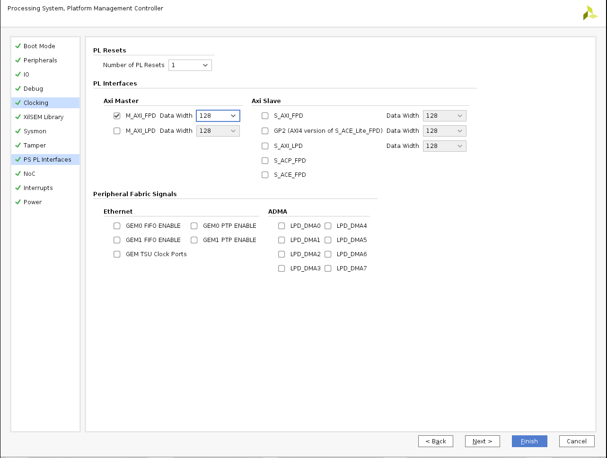The image size is (607, 458).
Task: Uncheck the M_AXI_FPD checkbox
Action: tap(117, 116)
